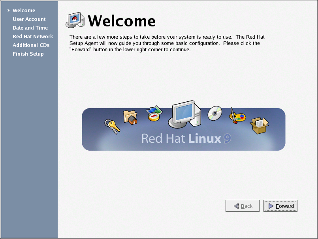Screen dimensions: 318x239
Task: Click the large computer monitor icon
Action: point(184,114)
